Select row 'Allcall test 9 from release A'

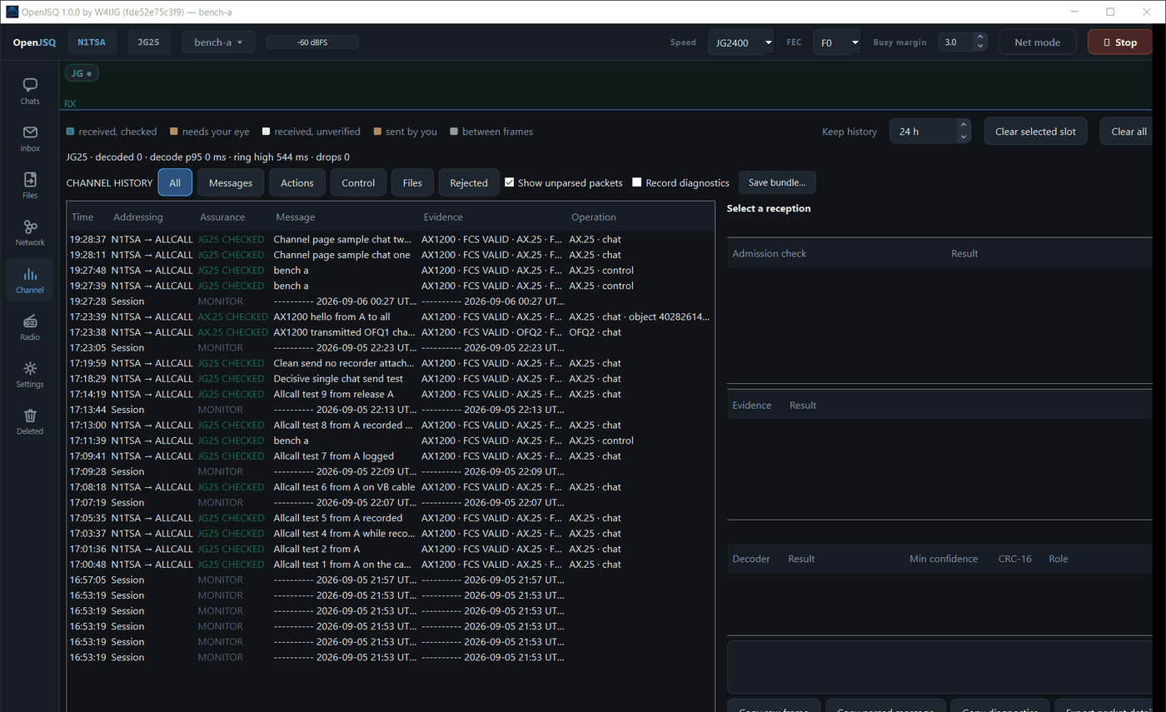click(x=391, y=394)
